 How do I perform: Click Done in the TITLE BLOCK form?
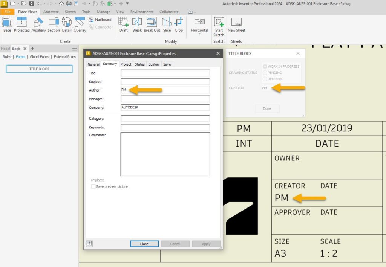coord(267,108)
